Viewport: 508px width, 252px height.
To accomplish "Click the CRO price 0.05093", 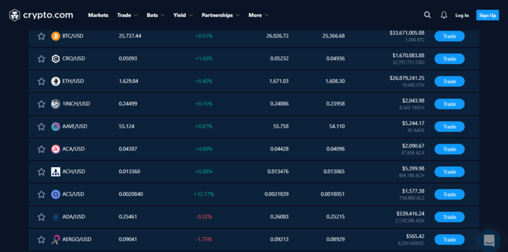I will coord(128,58).
